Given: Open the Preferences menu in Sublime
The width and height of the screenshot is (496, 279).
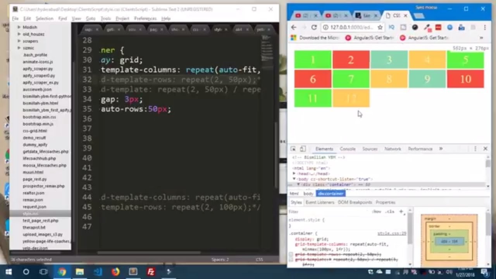Looking at the screenshot, I should click(145, 19).
